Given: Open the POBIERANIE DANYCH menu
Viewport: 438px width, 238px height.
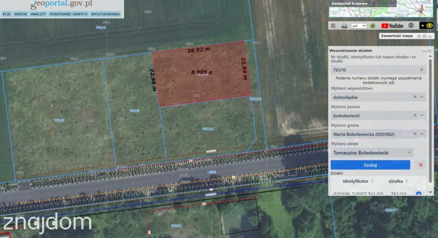Looking at the screenshot, I should point(68,14).
